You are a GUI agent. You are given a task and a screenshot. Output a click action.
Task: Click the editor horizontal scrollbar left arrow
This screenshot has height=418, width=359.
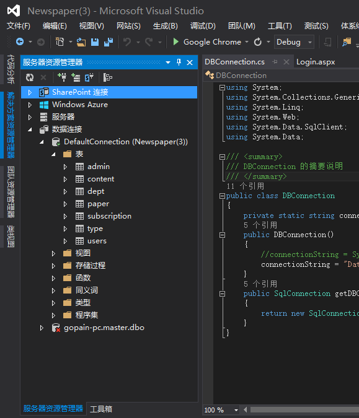(x=245, y=410)
